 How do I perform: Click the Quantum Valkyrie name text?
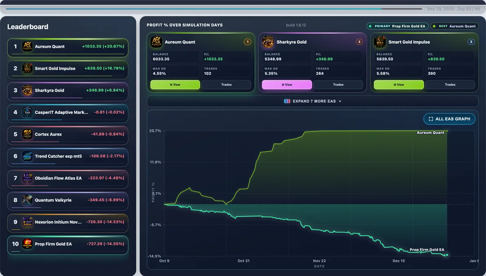point(53,200)
